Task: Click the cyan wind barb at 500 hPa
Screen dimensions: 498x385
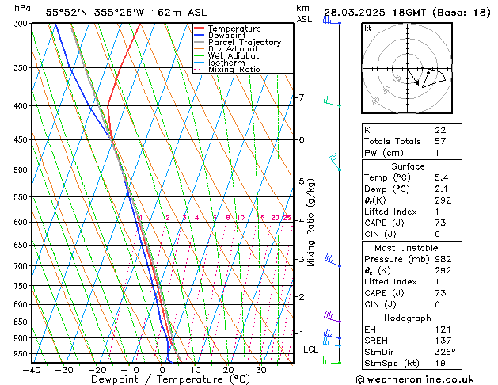Action: 335,162
